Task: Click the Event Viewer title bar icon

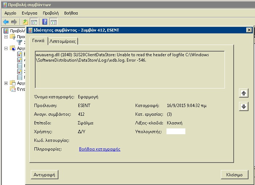Action: point(5,5)
